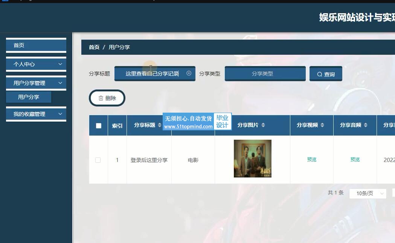The width and height of the screenshot is (395, 243).
Task: Click the 删除 delete button
Action: (x=107, y=98)
